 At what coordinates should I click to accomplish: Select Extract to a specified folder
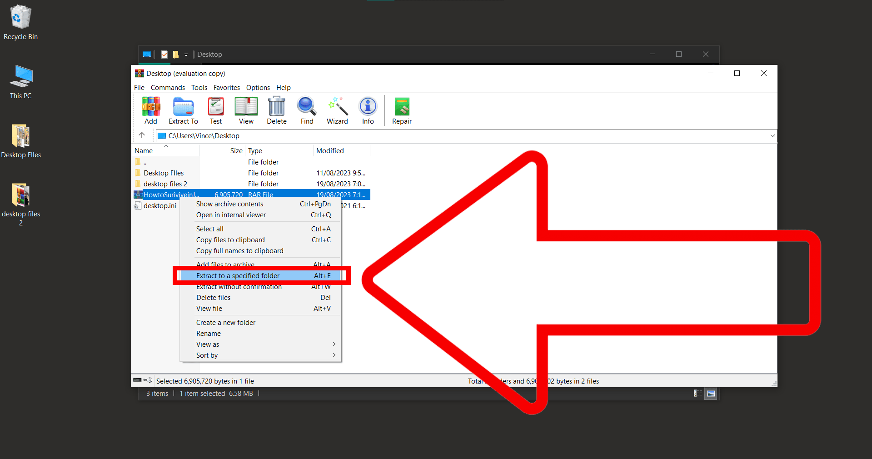click(x=238, y=275)
